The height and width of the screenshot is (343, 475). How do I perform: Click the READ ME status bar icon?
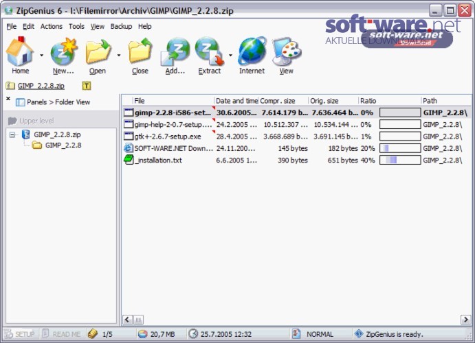(x=45, y=333)
